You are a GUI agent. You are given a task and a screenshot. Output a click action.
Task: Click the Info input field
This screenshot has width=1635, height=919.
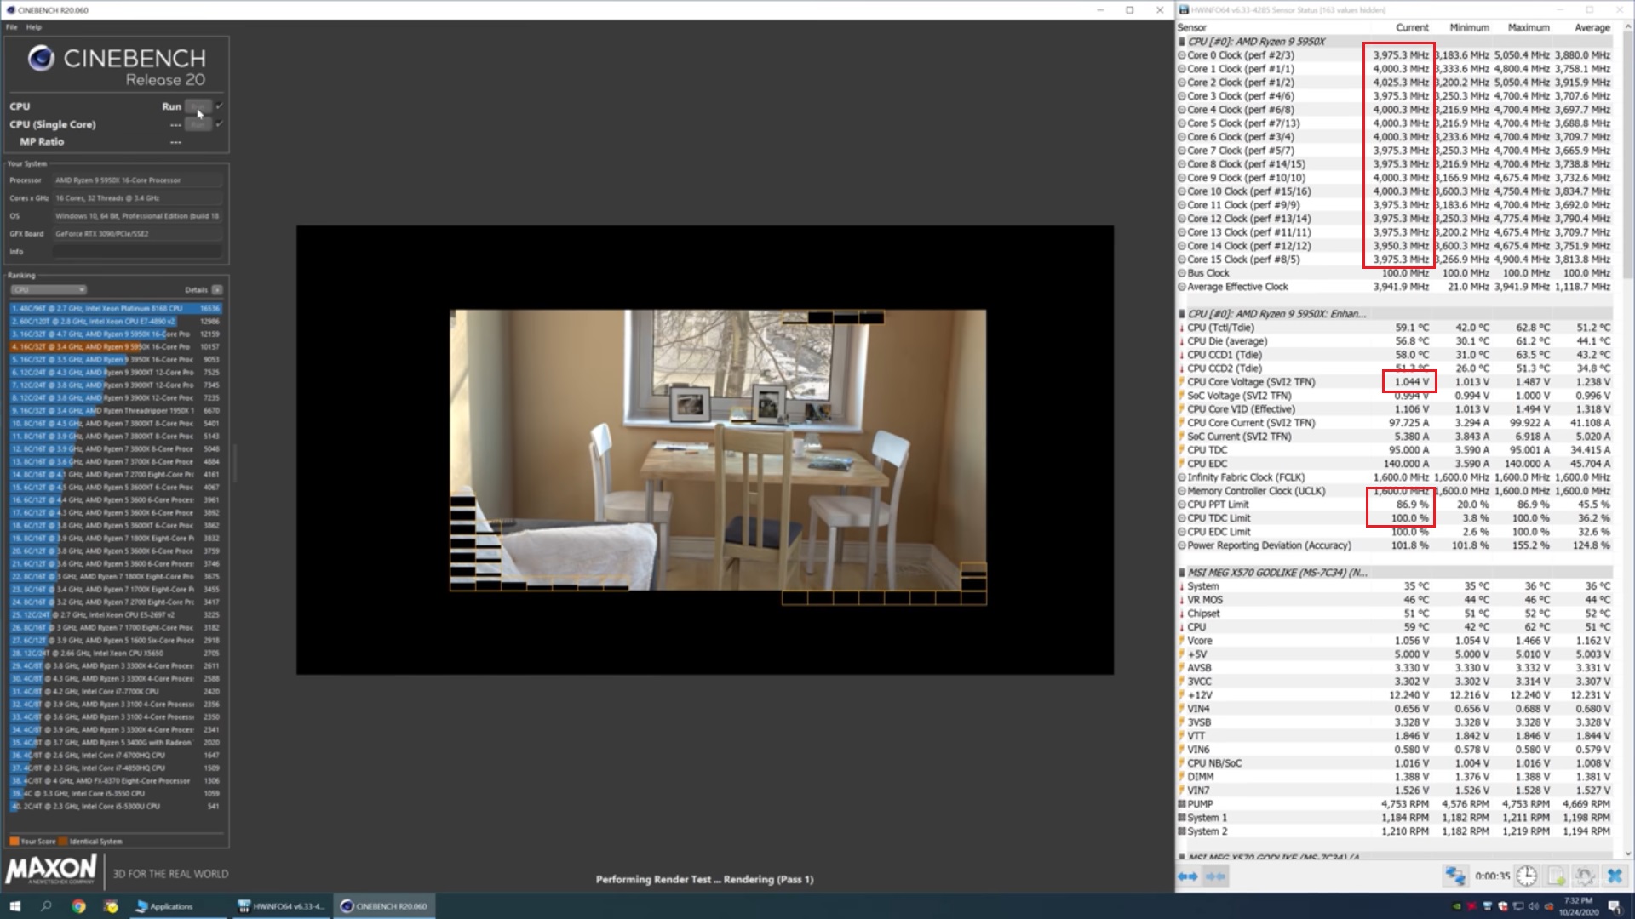137,252
